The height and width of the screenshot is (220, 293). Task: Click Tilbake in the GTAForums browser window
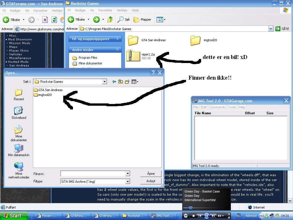pyautogui.click(x=11, y=20)
